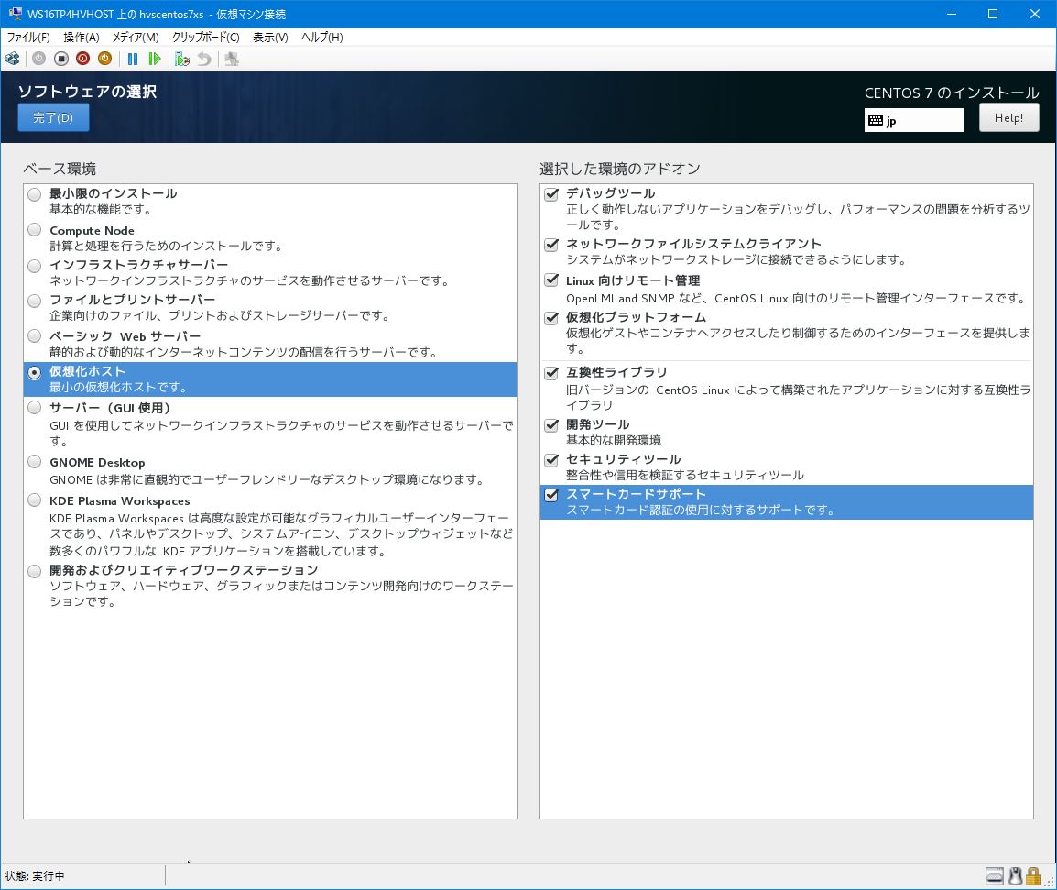Open the ヘルプ(H) menu

(322, 37)
